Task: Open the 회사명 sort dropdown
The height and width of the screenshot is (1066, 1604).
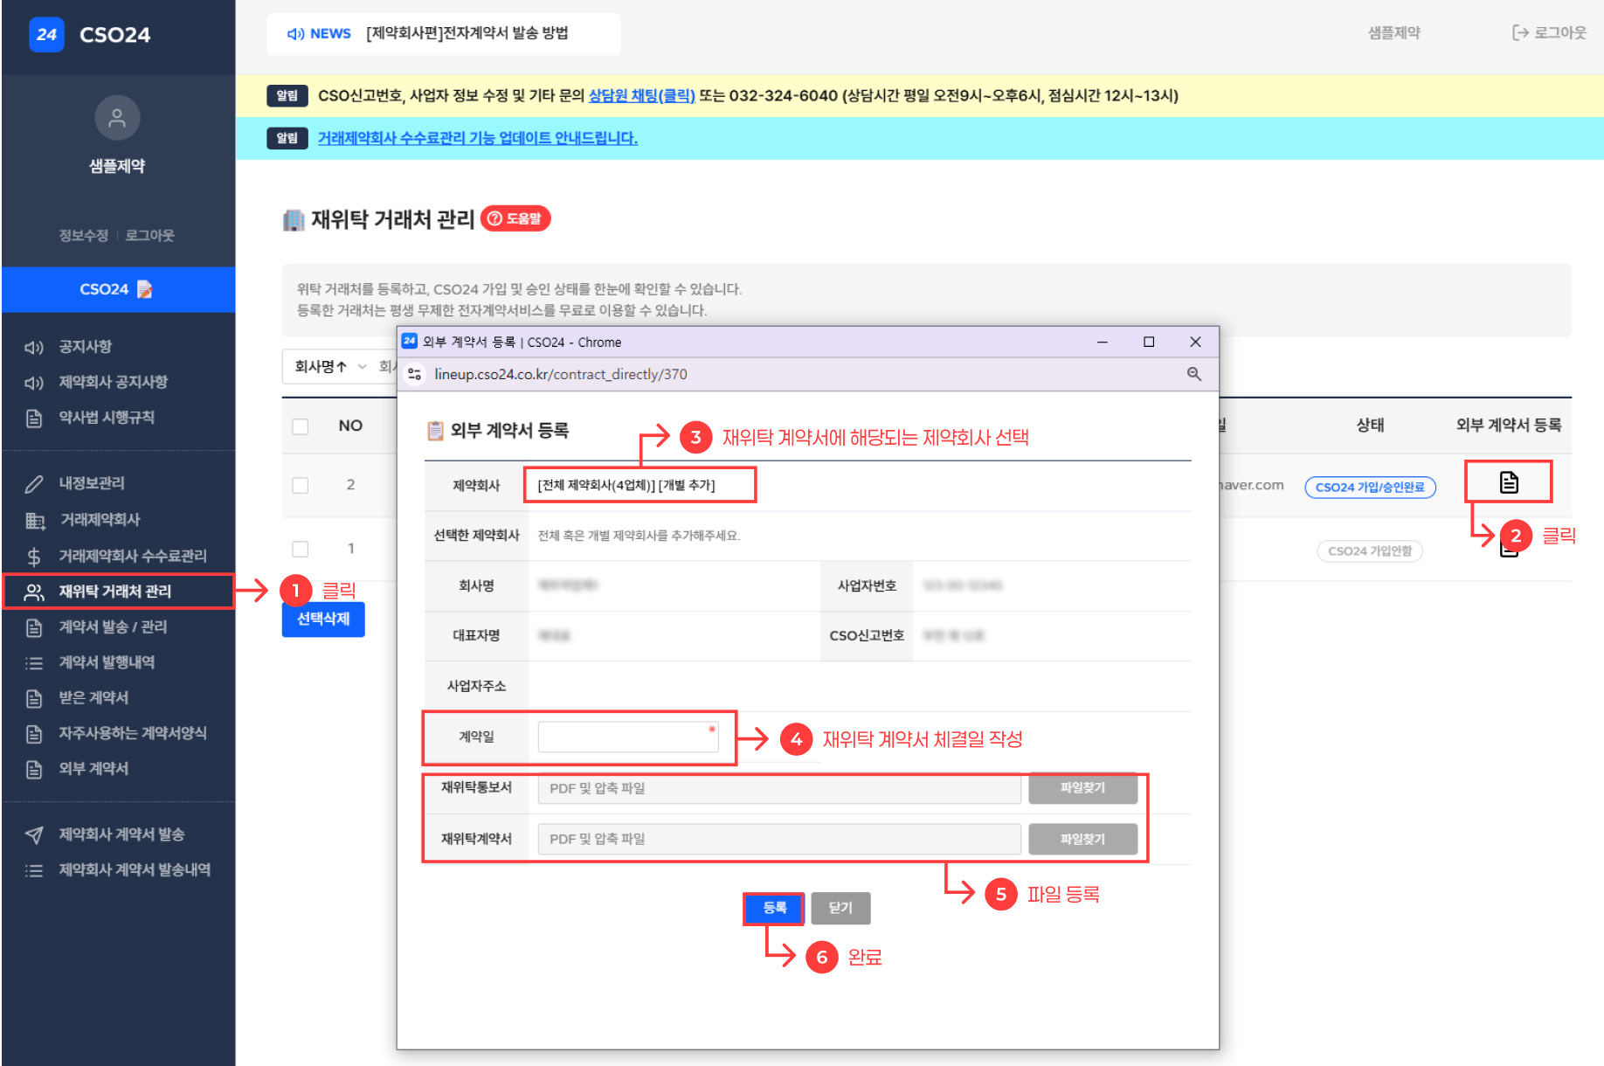Action: (330, 366)
